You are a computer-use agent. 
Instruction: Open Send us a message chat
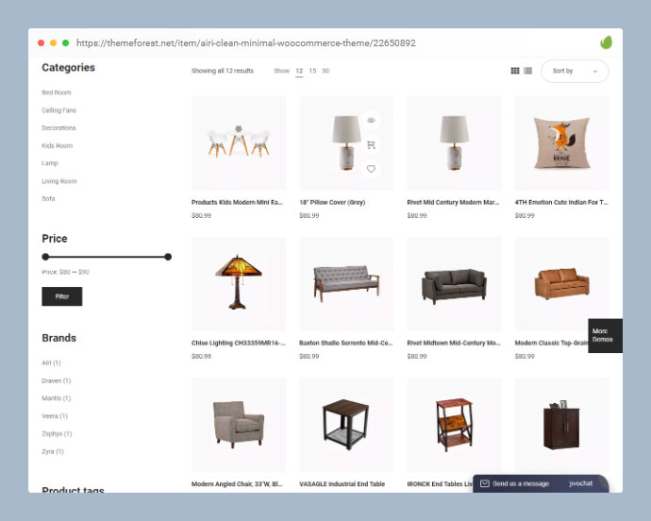541,483
